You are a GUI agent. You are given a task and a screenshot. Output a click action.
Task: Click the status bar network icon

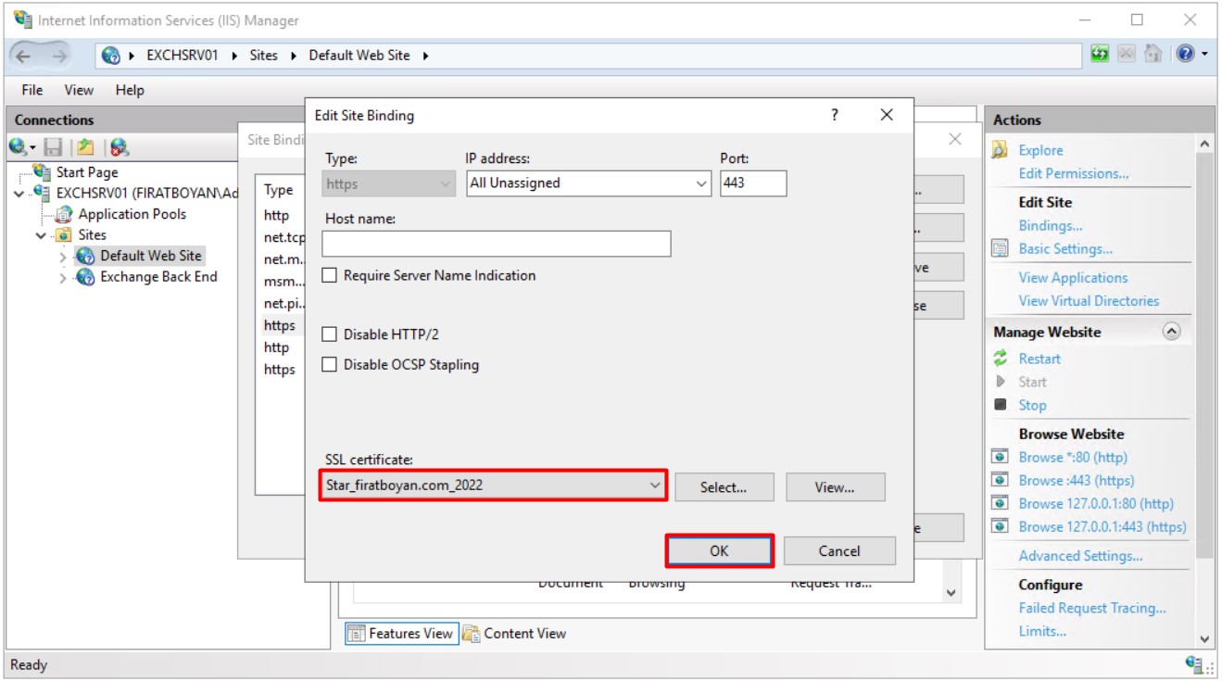(x=1195, y=663)
